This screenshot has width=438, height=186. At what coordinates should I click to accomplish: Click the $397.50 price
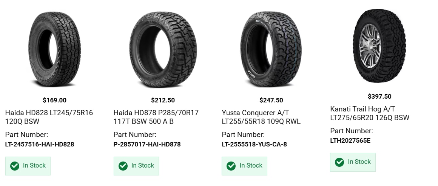[379, 97]
